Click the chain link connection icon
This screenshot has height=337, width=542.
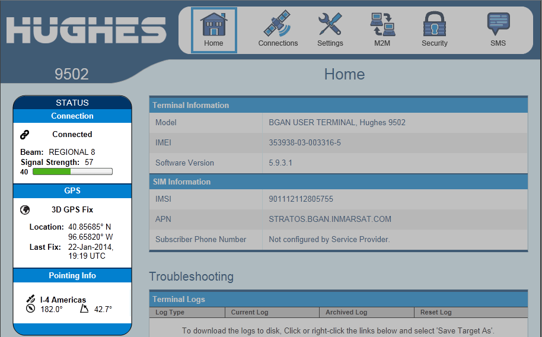point(25,135)
